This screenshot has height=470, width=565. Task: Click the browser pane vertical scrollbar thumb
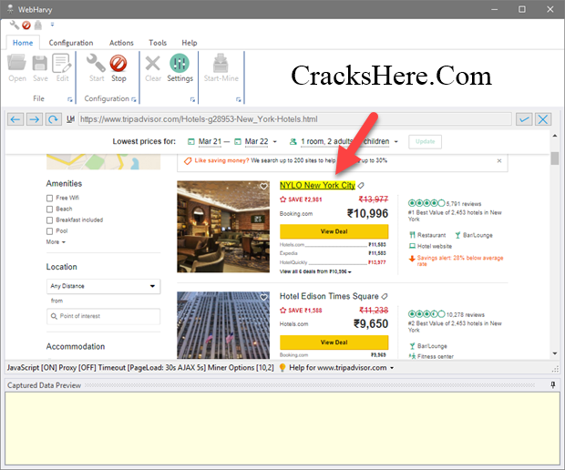(x=555, y=158)
